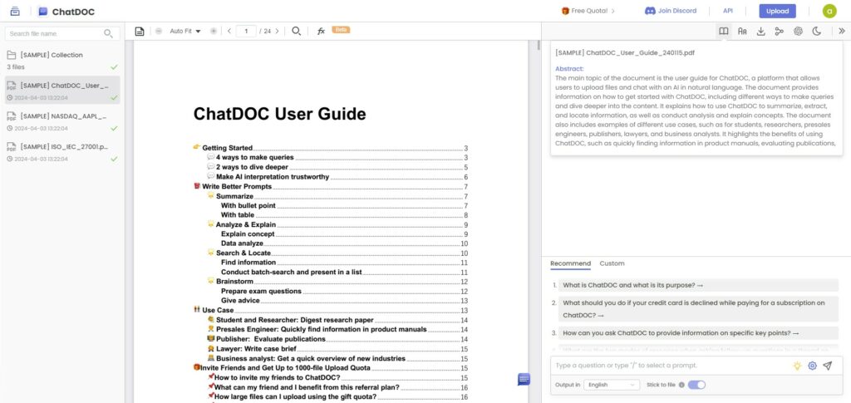
Task: Click the zoom in plus button
Action: [x=214, y=32]
